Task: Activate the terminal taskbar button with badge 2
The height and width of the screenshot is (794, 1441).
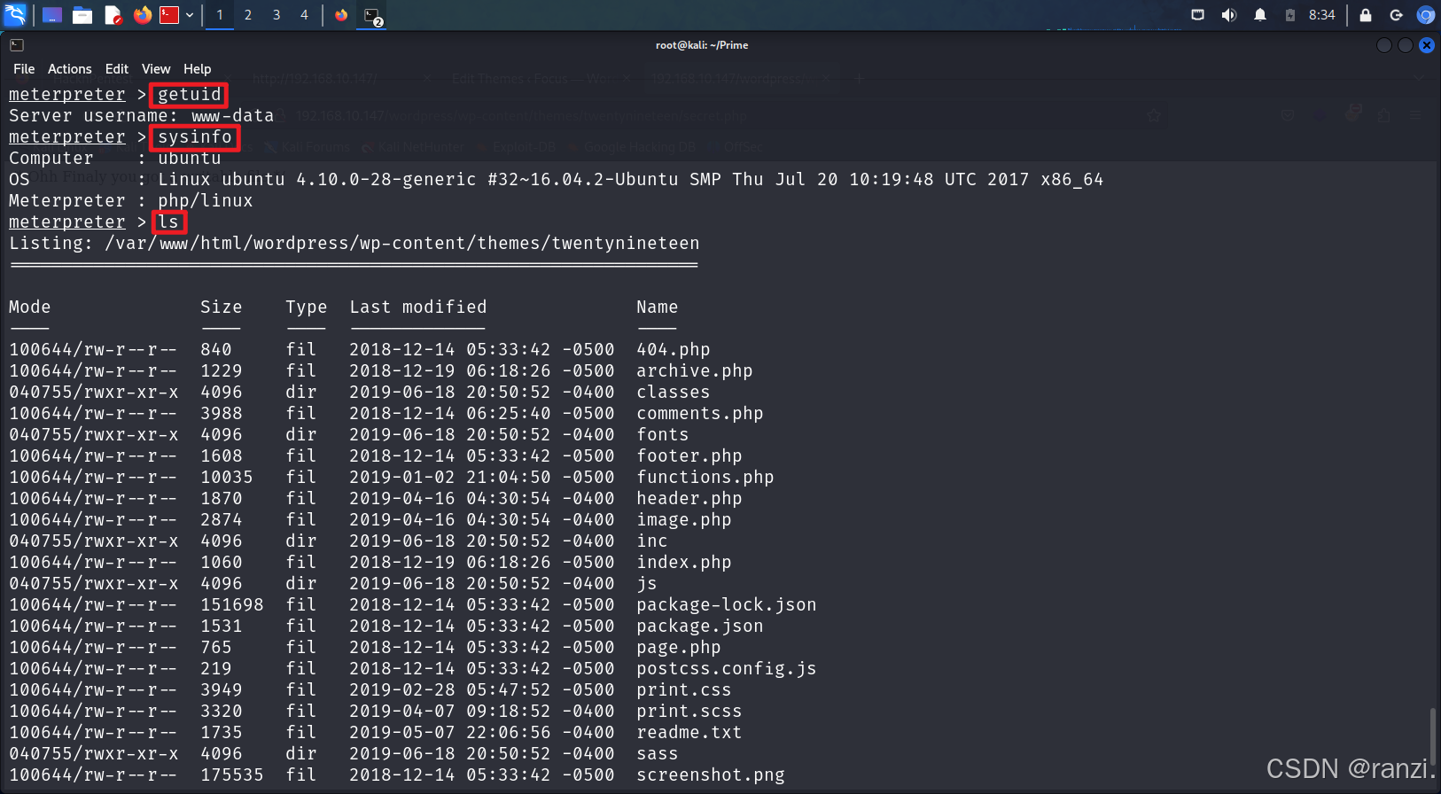Action: [x=372, y=16]
